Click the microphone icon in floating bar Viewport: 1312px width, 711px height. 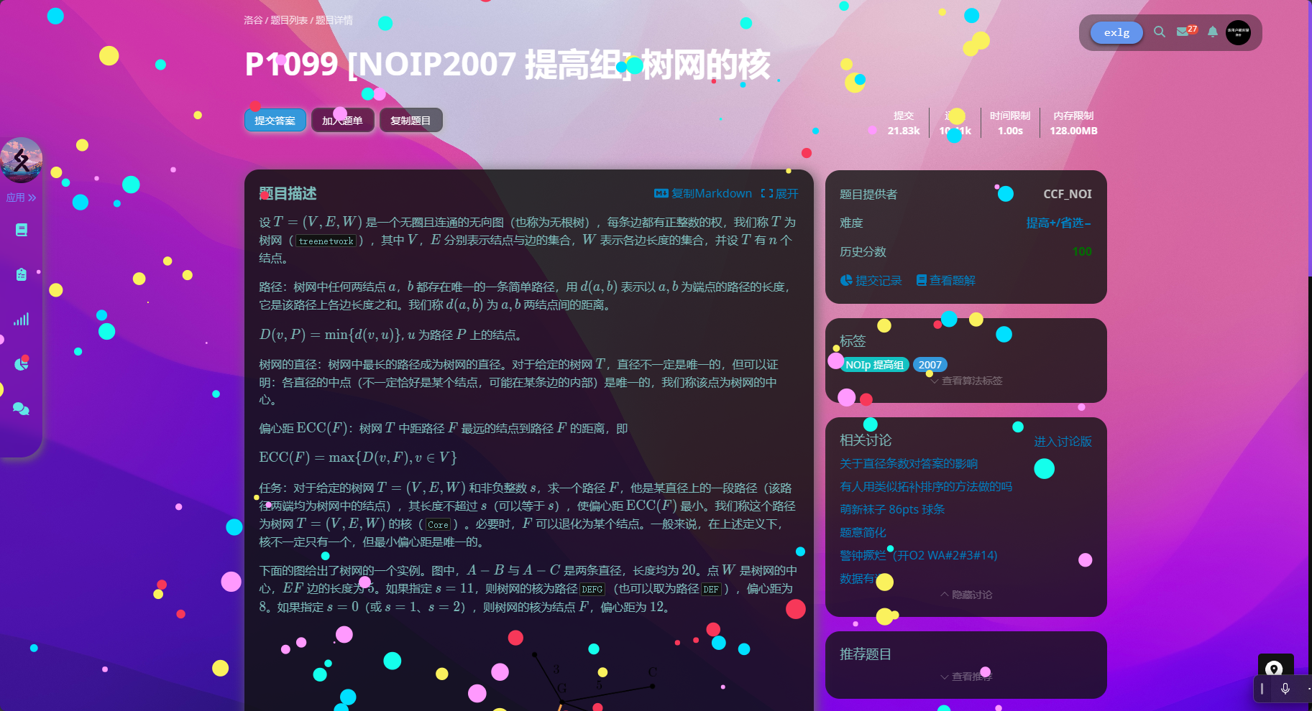1285,689
